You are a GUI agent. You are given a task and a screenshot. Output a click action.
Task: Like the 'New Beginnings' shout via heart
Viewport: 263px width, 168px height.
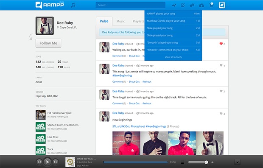[221, 114]
